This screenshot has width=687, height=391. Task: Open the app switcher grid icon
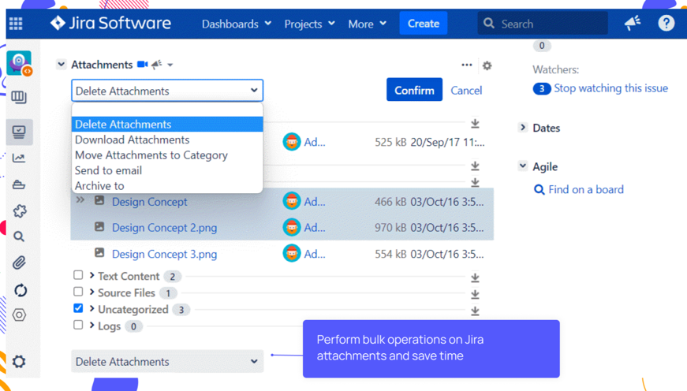(x=16, y=24)
